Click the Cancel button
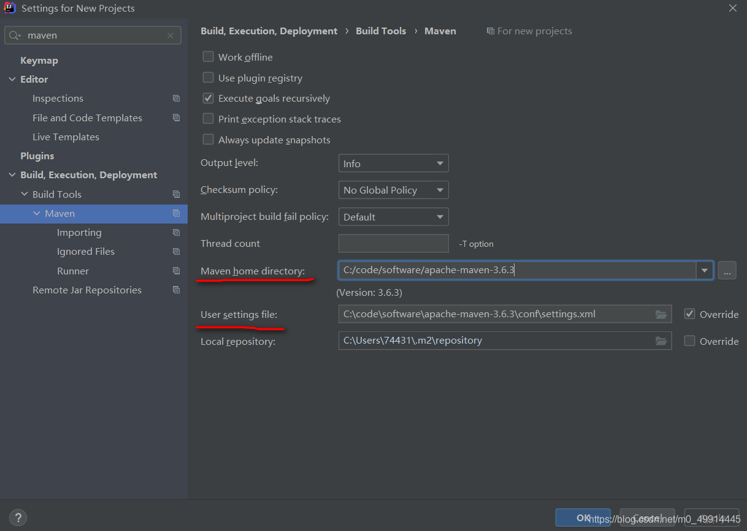747x531 pixels. tap(647, 518)
